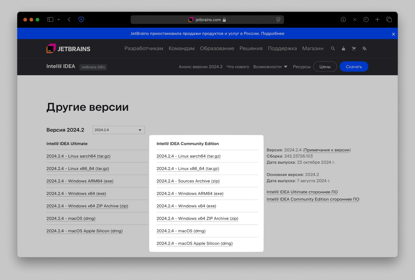Click the jetbrains.com address bar
Image resolution: width=415 pixels, height=280 pixels.
pyautogui.click(x=207, y=19)
